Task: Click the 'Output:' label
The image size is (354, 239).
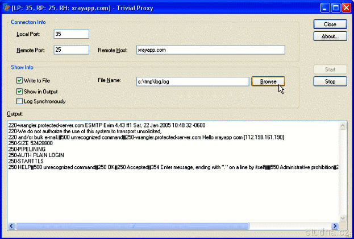Action: [x=15, y=114]
